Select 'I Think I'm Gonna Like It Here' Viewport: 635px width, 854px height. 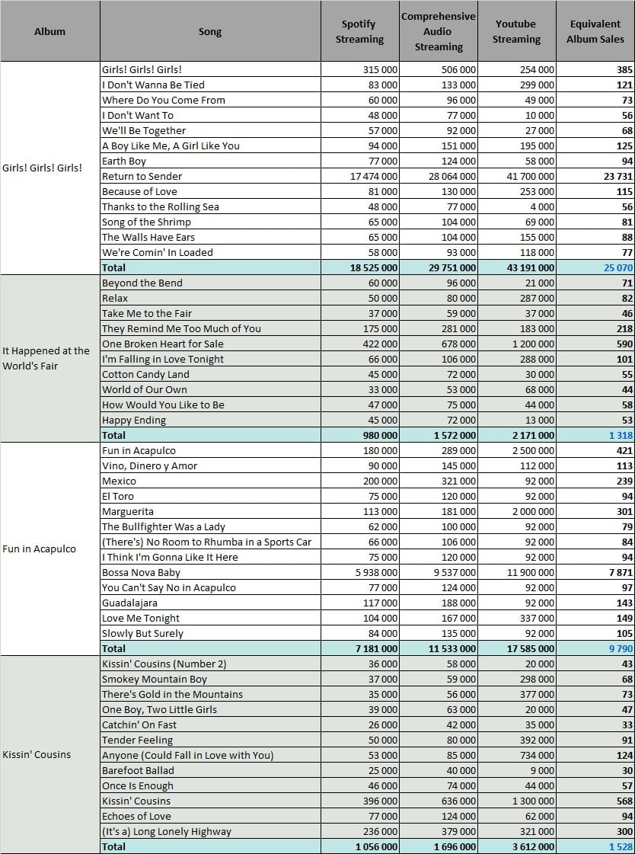(210, 557)
